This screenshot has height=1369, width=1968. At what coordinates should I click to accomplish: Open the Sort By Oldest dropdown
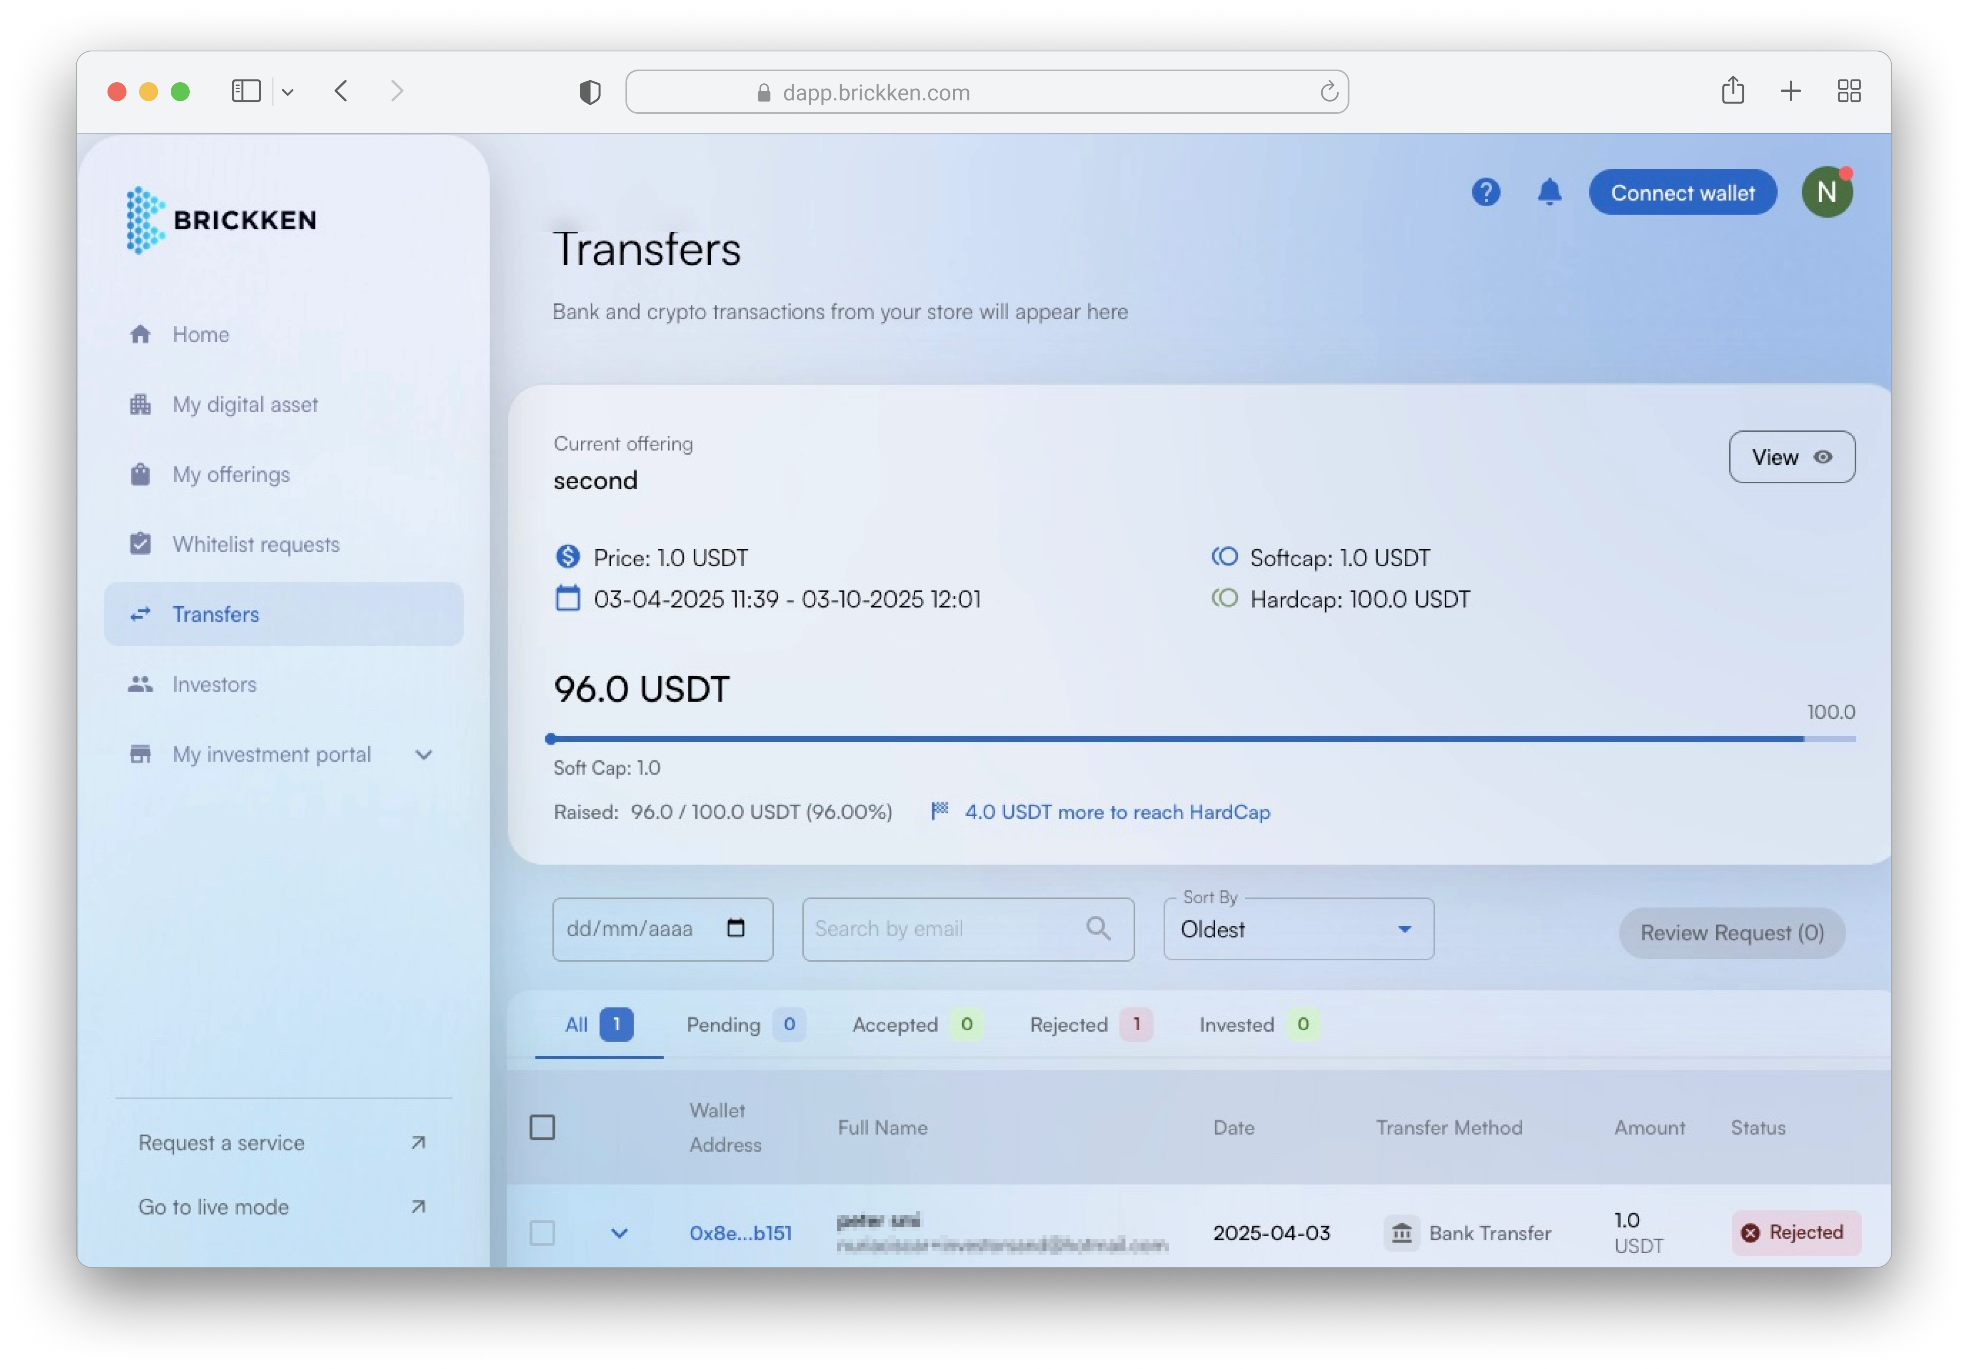coord(1298,929)
